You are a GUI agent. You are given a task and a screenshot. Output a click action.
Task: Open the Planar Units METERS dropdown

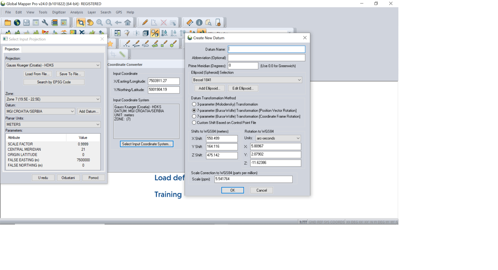(x=53, y=124)
